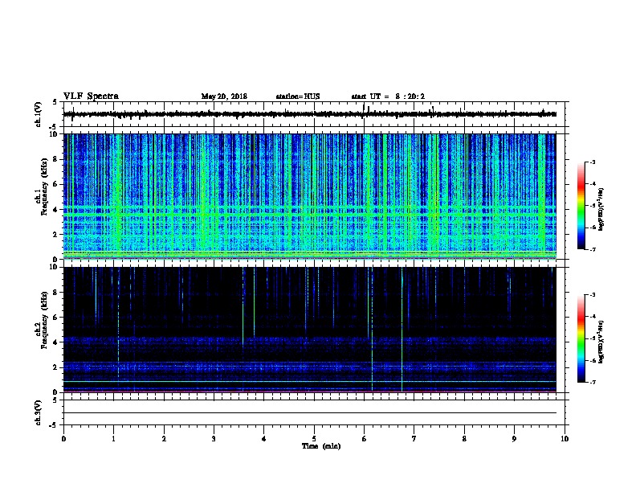Click the color scale bar beside ch.1 spectrogram

(581, 206)
